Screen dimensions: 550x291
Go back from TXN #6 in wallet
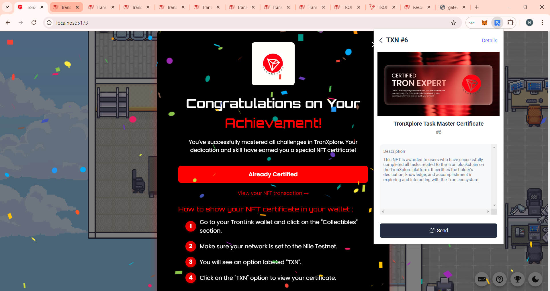tap(381, 40)
